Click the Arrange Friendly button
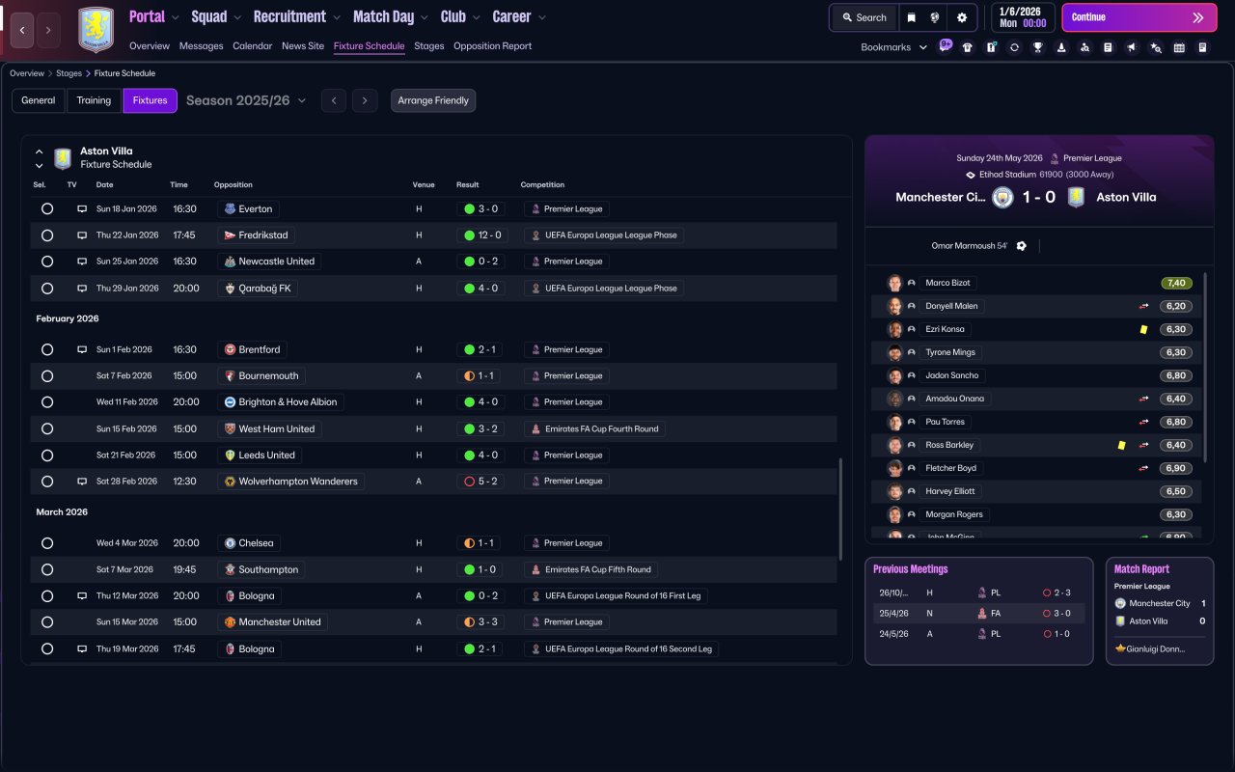 [x=433, y=100]
